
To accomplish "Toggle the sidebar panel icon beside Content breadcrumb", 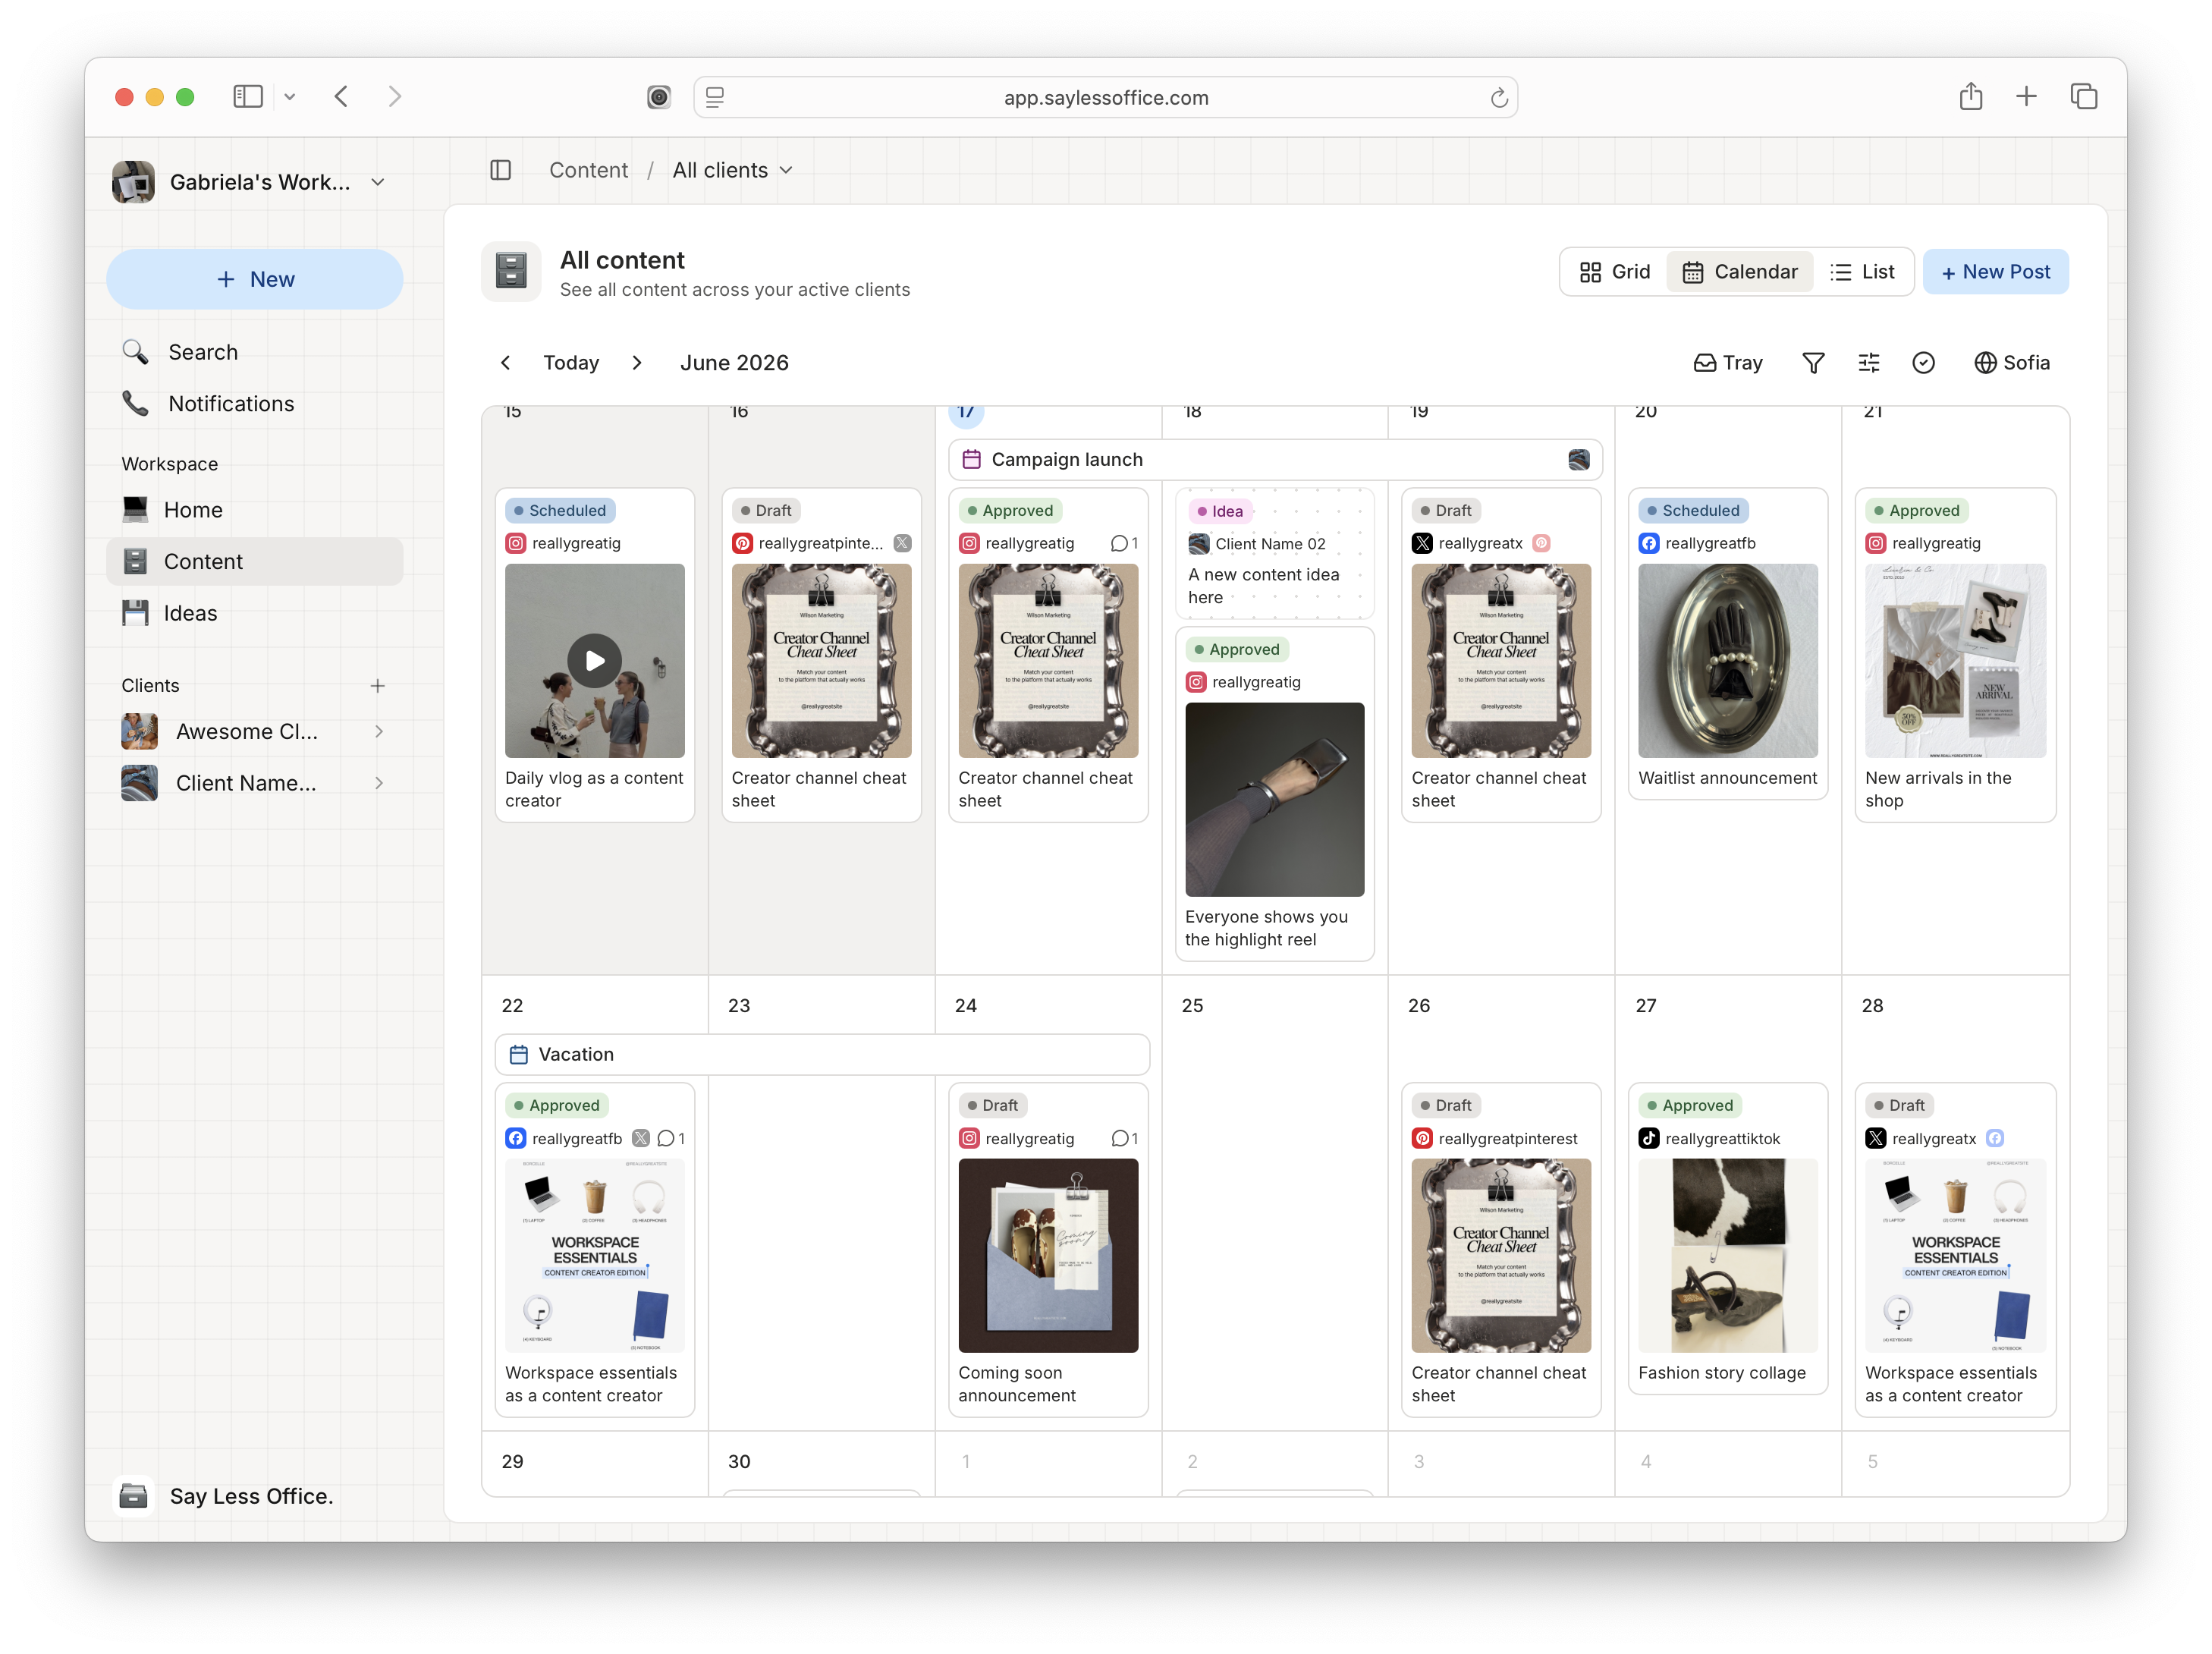I will point(501,170).
